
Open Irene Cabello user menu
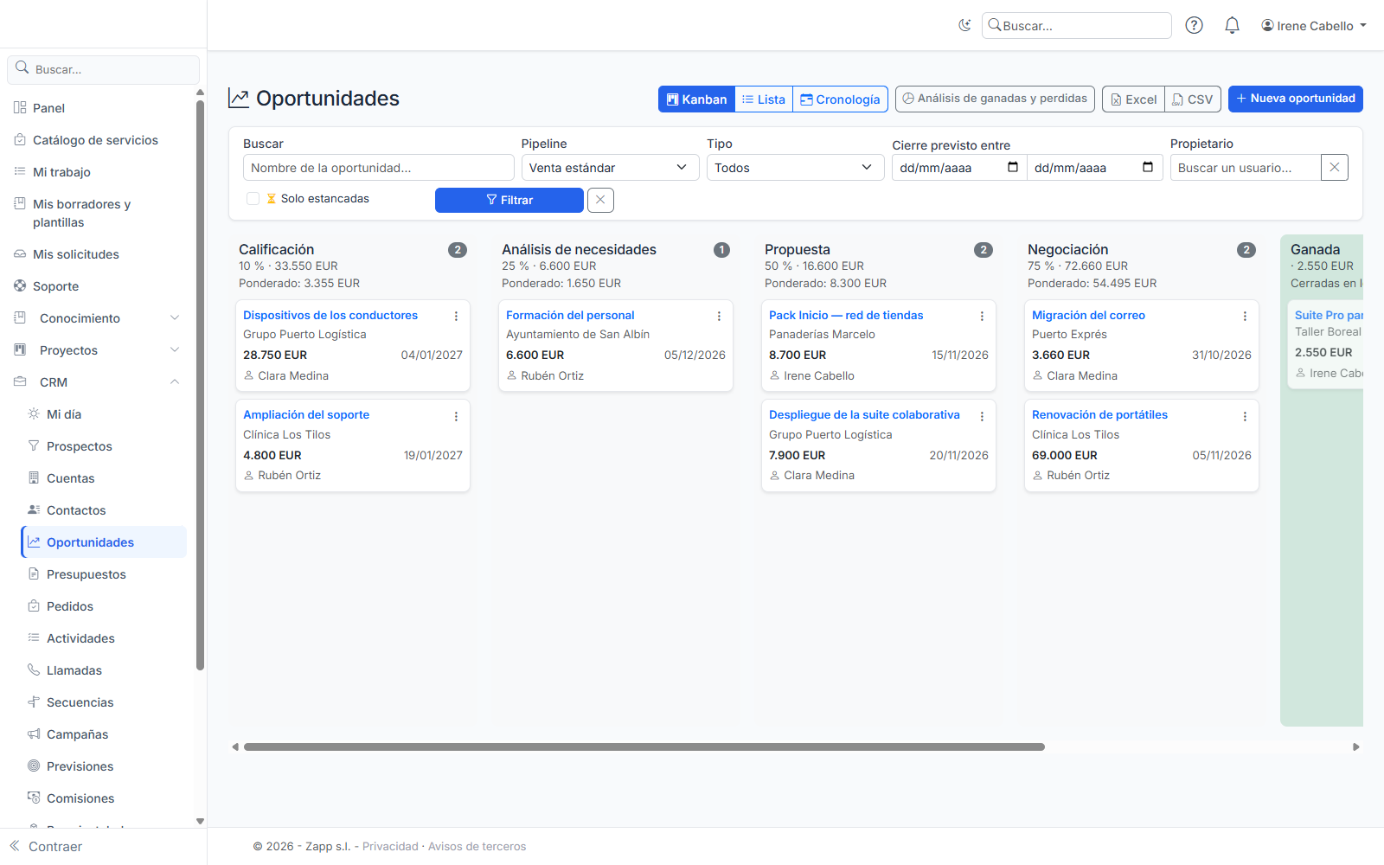[x=1314, y=26]
